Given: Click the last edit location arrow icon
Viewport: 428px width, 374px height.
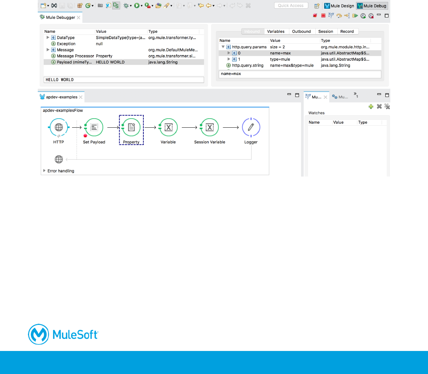Looking at the screenshot, I should 201,6.
